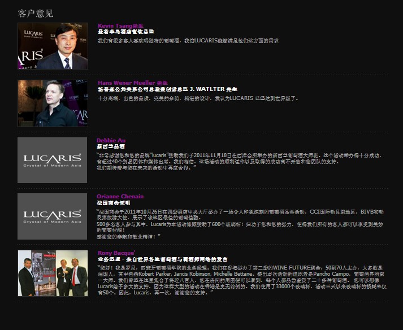Click the line 感谢您的奉献和敬业精神

click(x=128, y=236)
